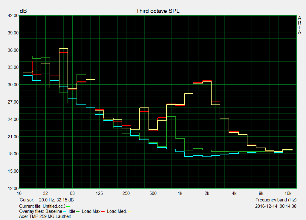Click the 8k frequency axis label
Image resolution: width=306 pixels, height=220 pixels.
(x=261, y=193)
